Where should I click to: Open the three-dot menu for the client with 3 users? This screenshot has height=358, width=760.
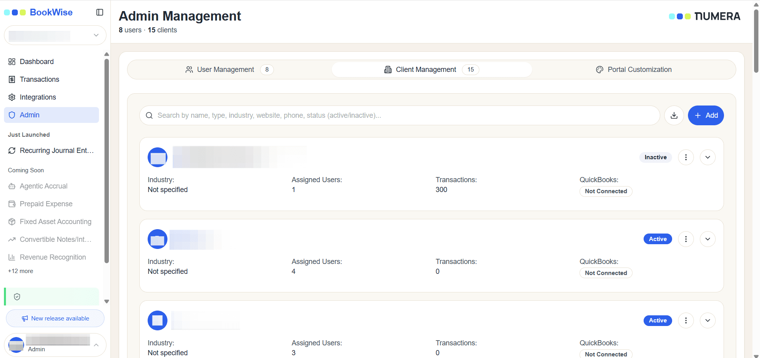click(686, 320)
